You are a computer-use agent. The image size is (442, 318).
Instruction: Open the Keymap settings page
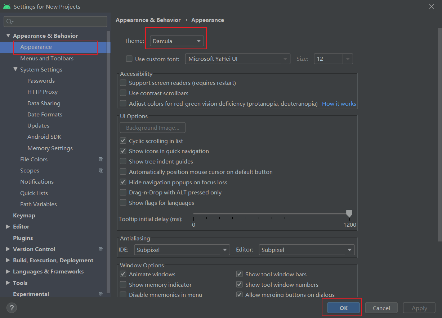click(24, 215)
